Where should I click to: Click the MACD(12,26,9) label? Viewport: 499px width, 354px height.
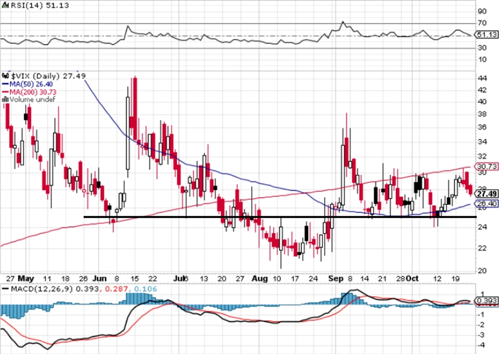pyautogui.click(x=42, y=289)
